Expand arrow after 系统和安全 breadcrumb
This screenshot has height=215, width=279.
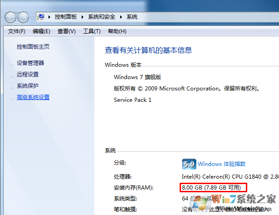pyautogui.click(x=121, y=17)
